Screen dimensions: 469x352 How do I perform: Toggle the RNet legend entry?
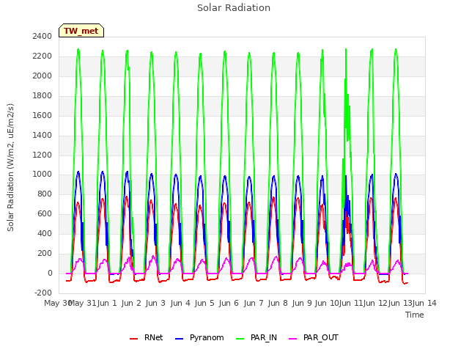(x=147, y=337)
